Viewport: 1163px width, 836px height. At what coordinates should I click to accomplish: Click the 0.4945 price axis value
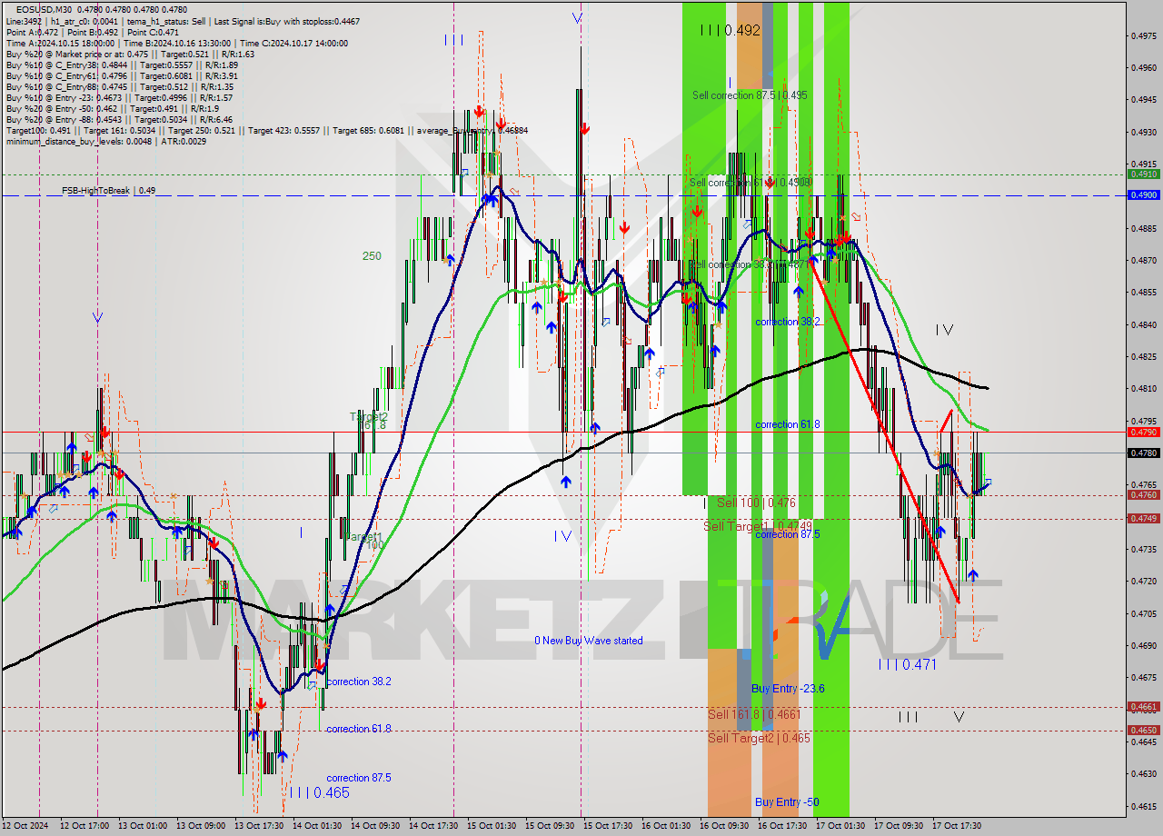[1142, 100]
